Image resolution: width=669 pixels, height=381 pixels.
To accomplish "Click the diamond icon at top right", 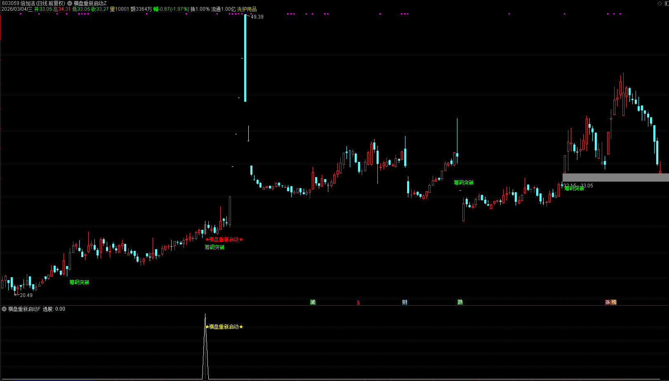I will (660, 3).
